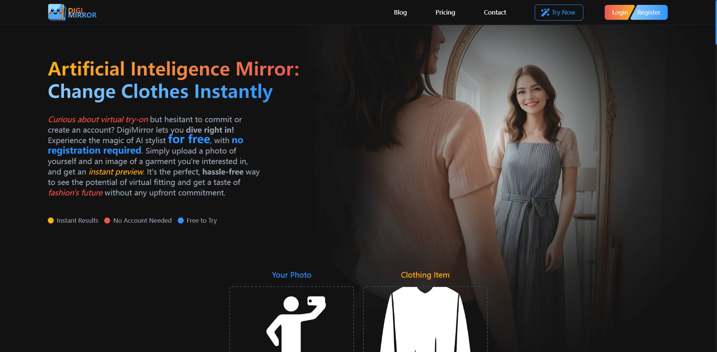Navigate to the Pricing page
The width and height of the screenshot is (717, 352).
tap(445, 12)
